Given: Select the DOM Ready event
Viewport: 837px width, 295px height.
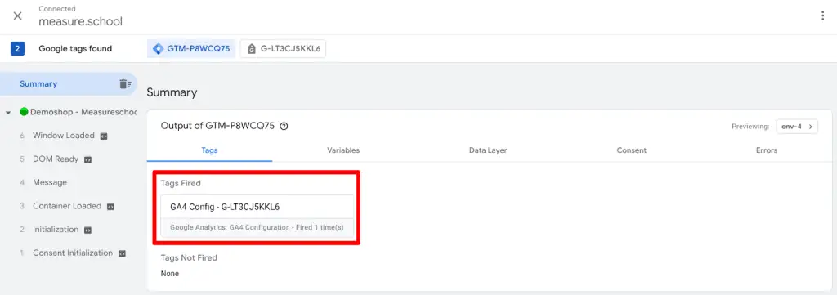Looking at the screenshot, I should pos(56,159).
